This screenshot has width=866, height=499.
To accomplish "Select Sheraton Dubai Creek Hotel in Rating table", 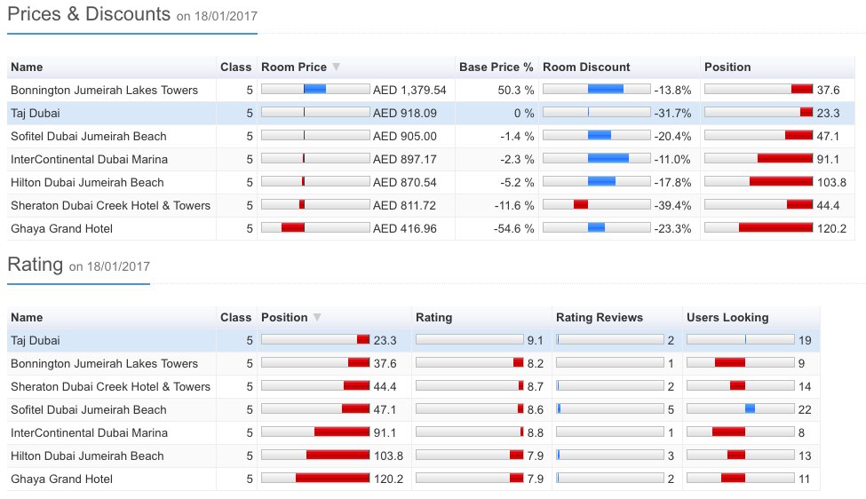I will pos(110,387).
